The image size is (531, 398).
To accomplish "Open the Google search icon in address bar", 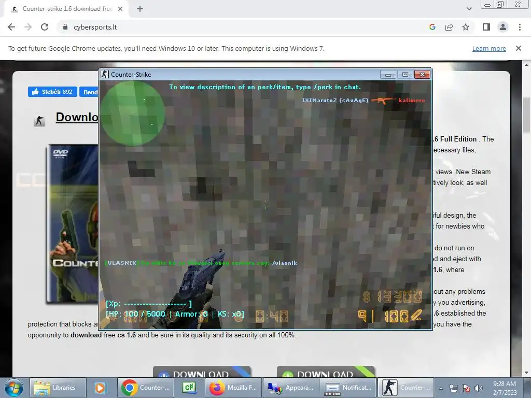I will click(432, 27).
